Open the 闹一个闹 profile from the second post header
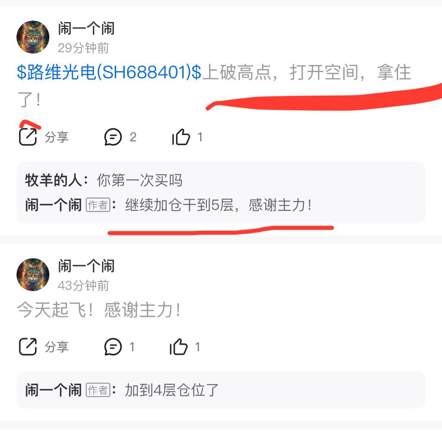Viewport: 442px width, 438px height. coord(86,266)
